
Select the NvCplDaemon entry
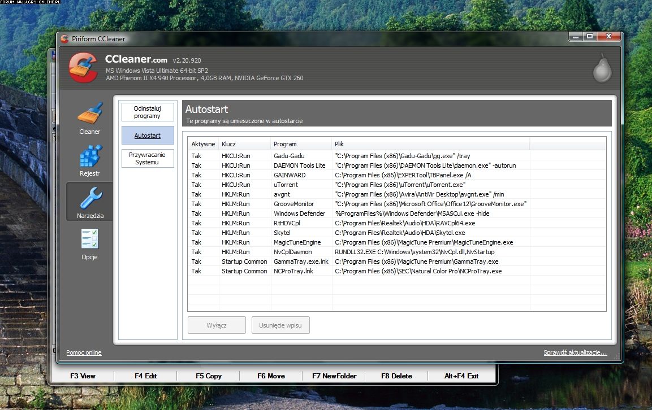397,252
